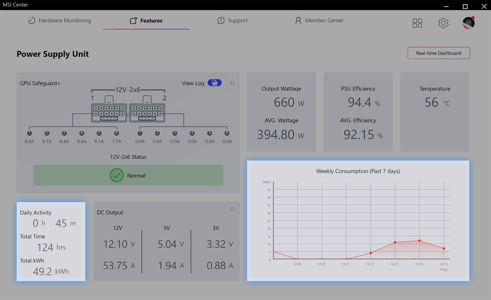Click the "53.75 A" reading
Screen dimensions: 491x300
(119, 265)
